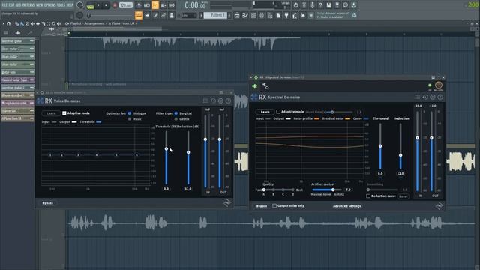The width and height of the screenshot is (480, 270).
Task: Select Gentle filter type
Action: (x=176, y=119)
